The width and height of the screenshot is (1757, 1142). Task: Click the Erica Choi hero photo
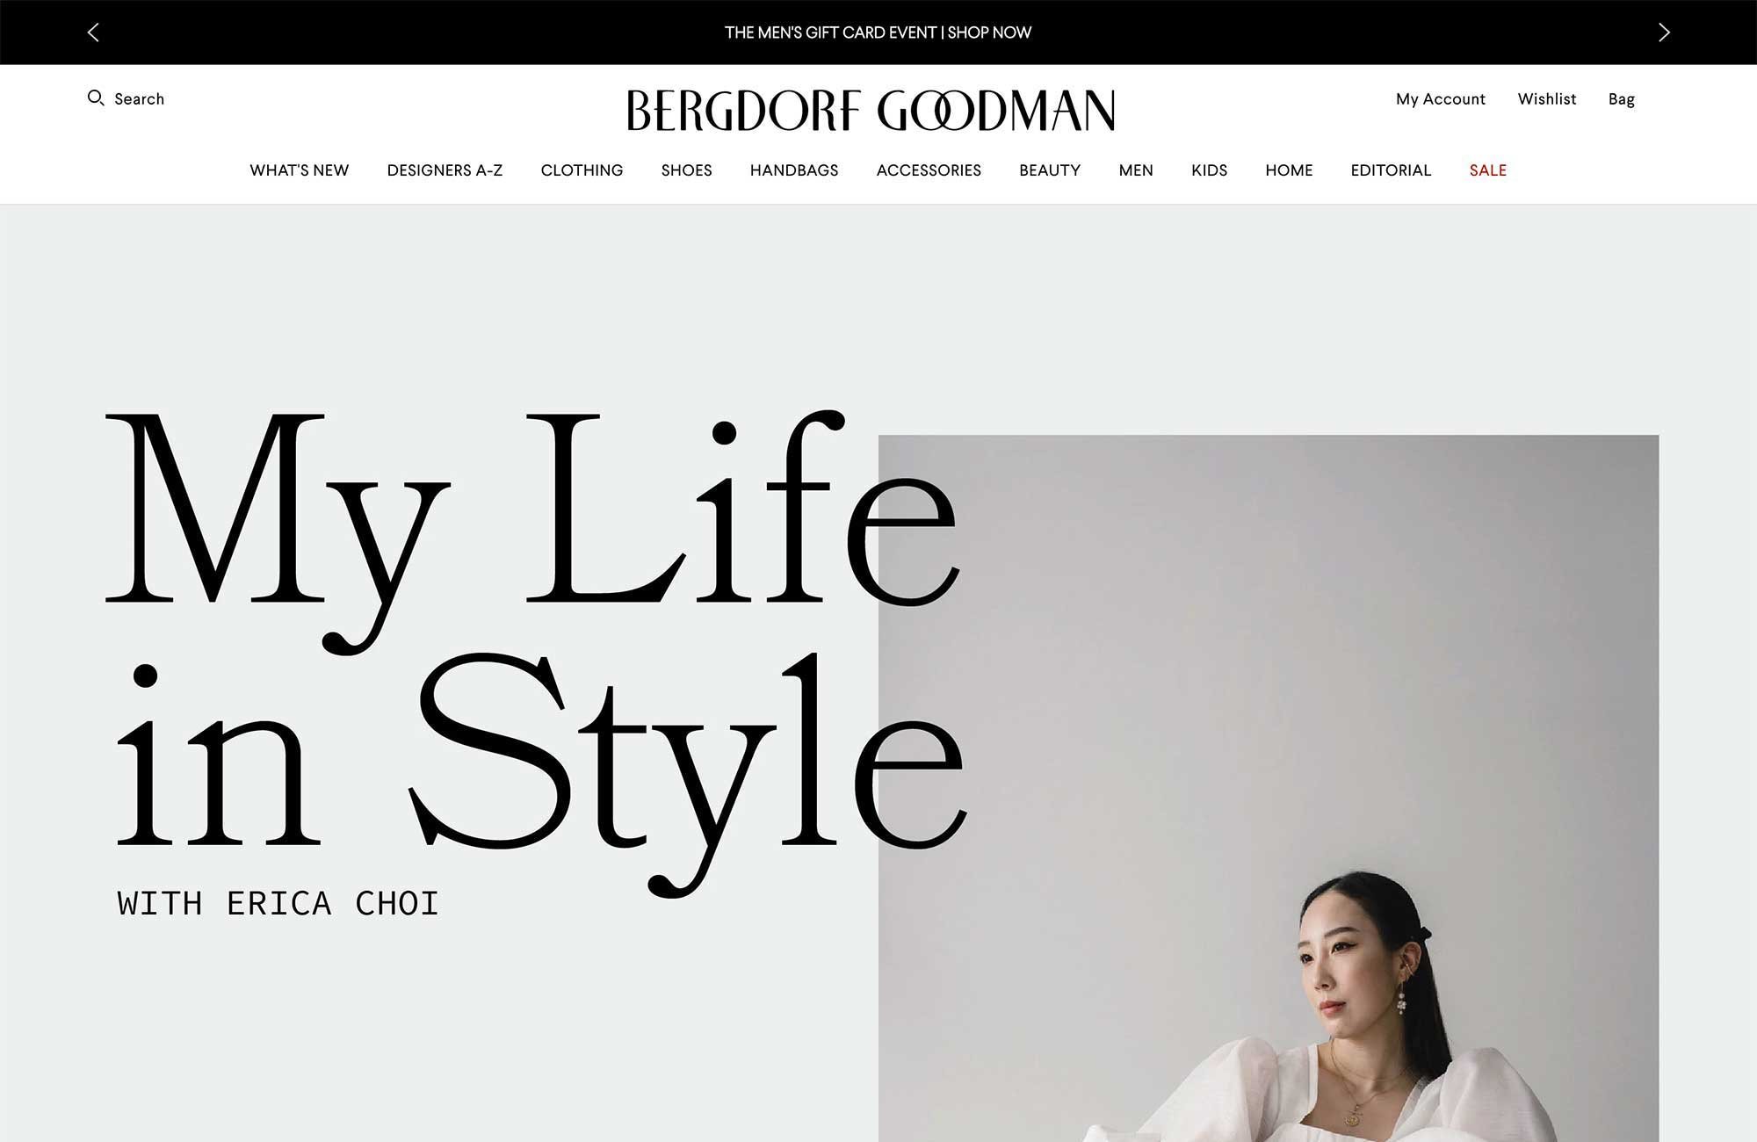[1269, 788]
